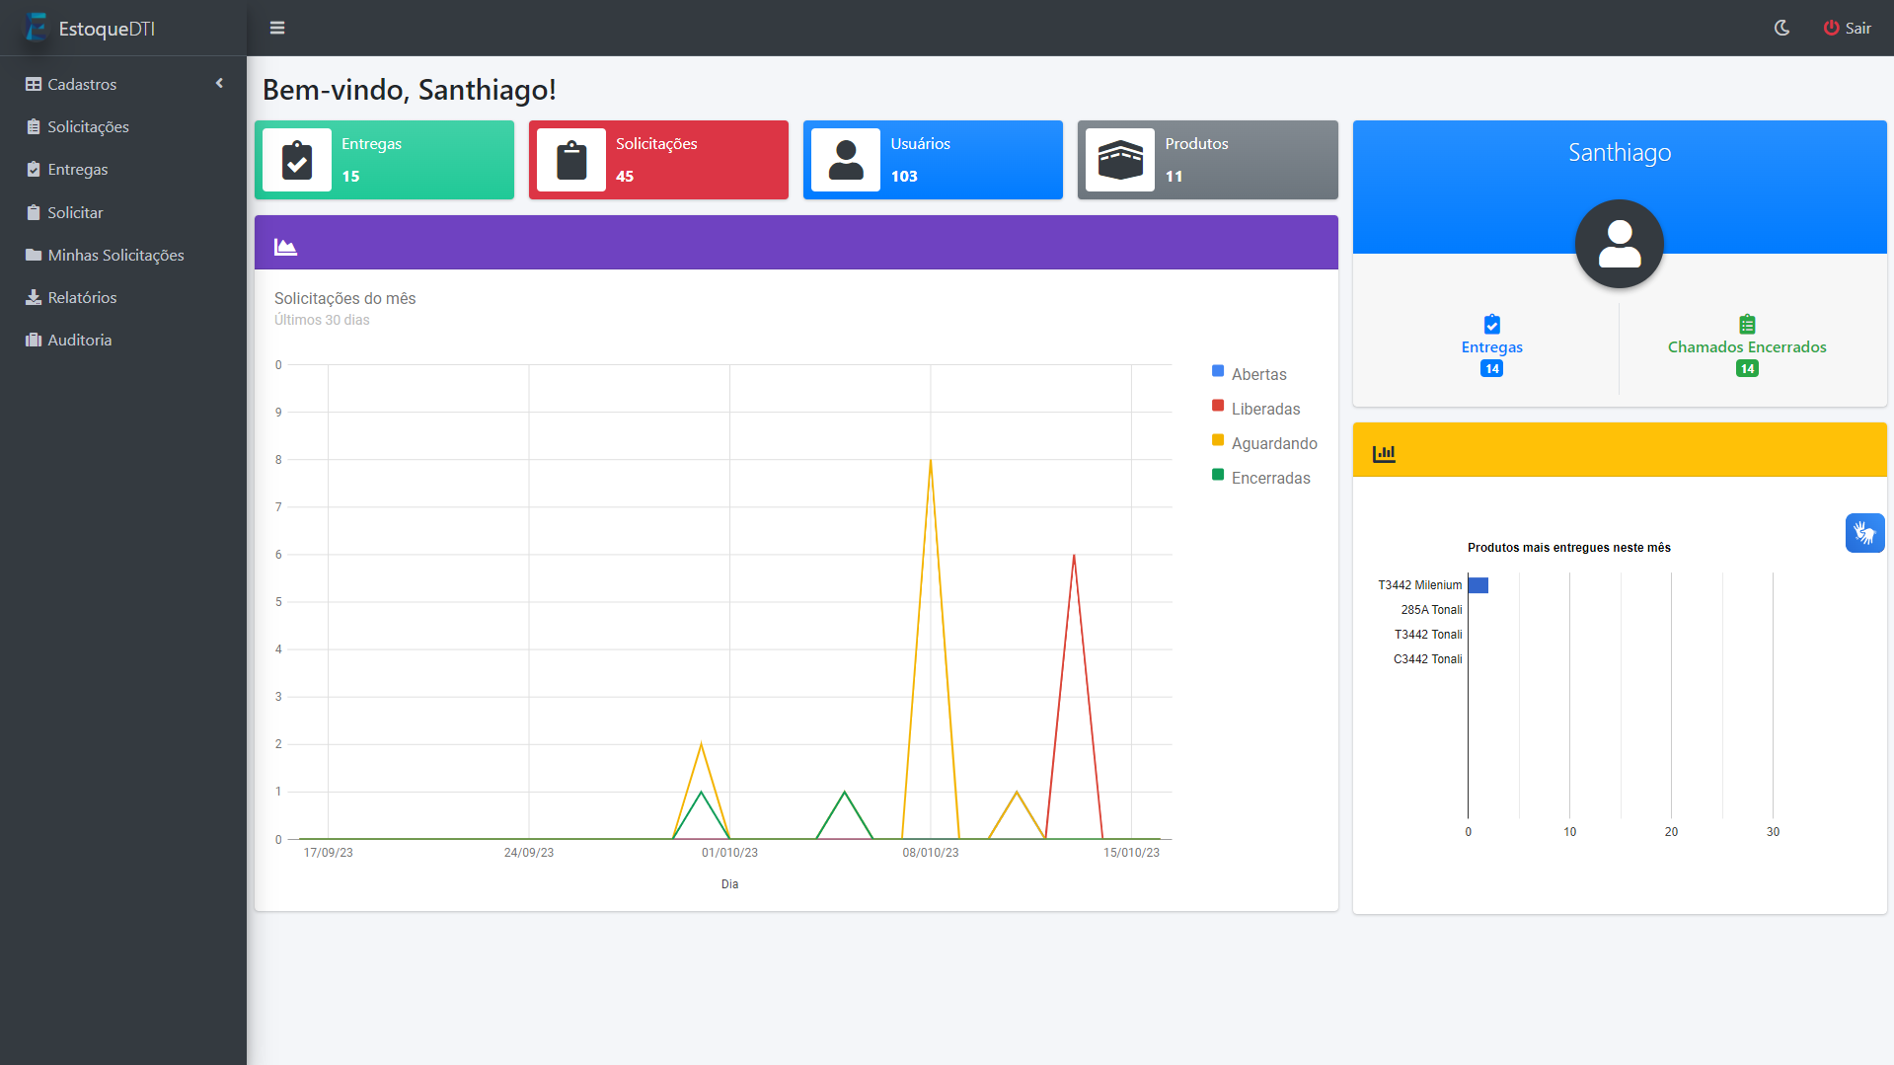Open the VLibras accessibility hand widget

tap(1864, 533)
